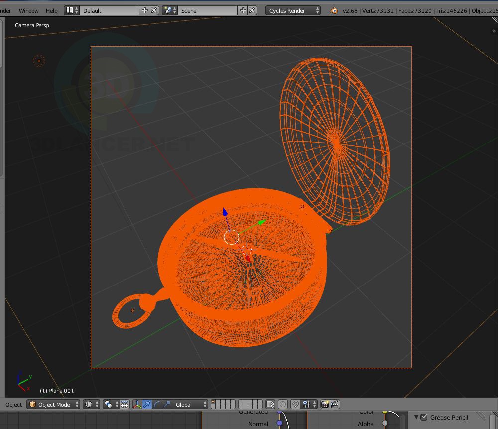
Task: Toggle lock camera and layers to scene
Action: pyautogui.click(x=270, y=404)
